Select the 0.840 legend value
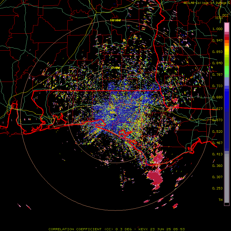 coord(217,63)
